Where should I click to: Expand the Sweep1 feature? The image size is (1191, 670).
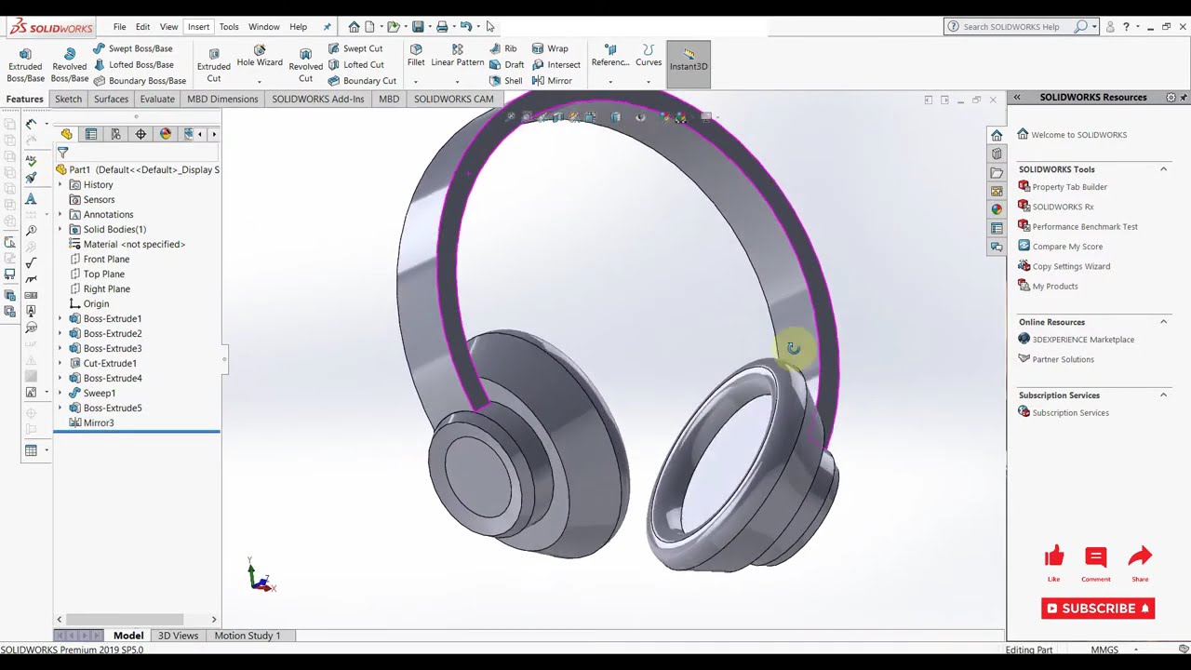click(60, 393)
